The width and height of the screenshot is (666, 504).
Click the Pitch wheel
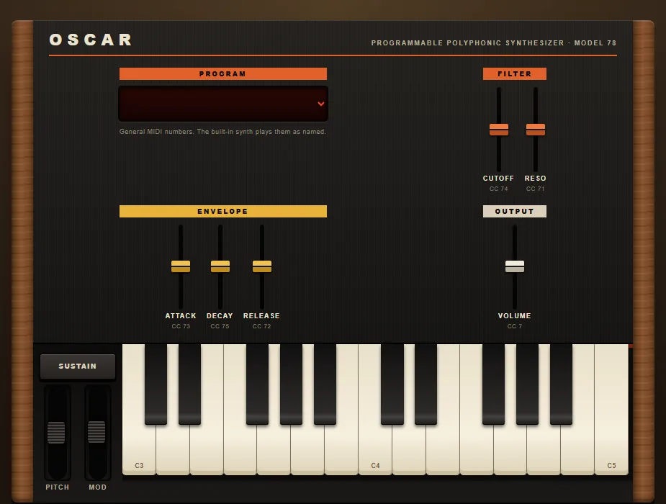(x=57, y=433)
